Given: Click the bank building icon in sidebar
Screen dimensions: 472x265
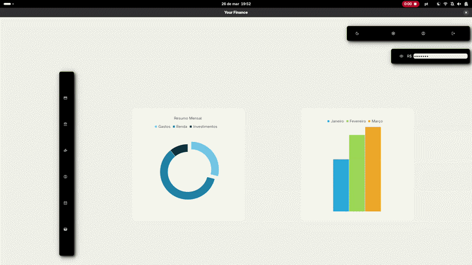Looking at the screenshot, I should [65, 124].
